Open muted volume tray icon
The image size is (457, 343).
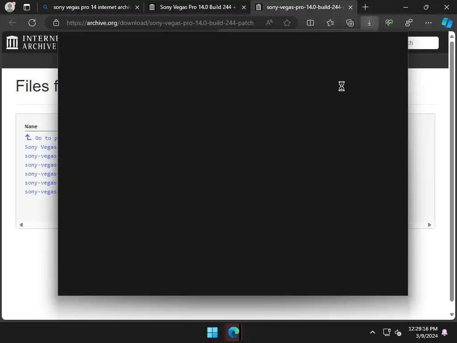point(398,332)
